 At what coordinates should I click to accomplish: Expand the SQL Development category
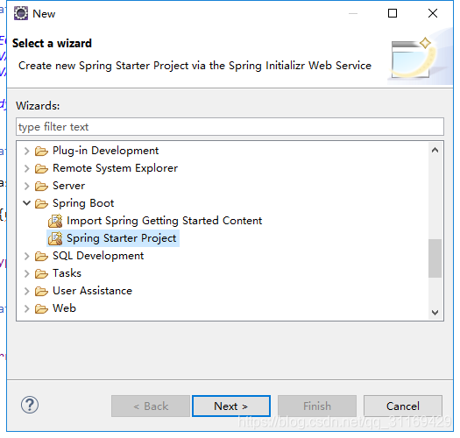26,256
